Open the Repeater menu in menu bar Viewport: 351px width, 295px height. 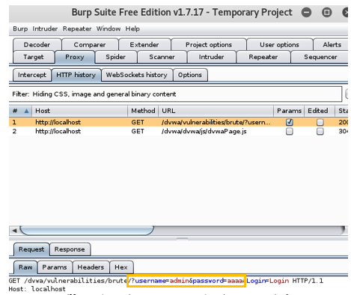[77, 28]
